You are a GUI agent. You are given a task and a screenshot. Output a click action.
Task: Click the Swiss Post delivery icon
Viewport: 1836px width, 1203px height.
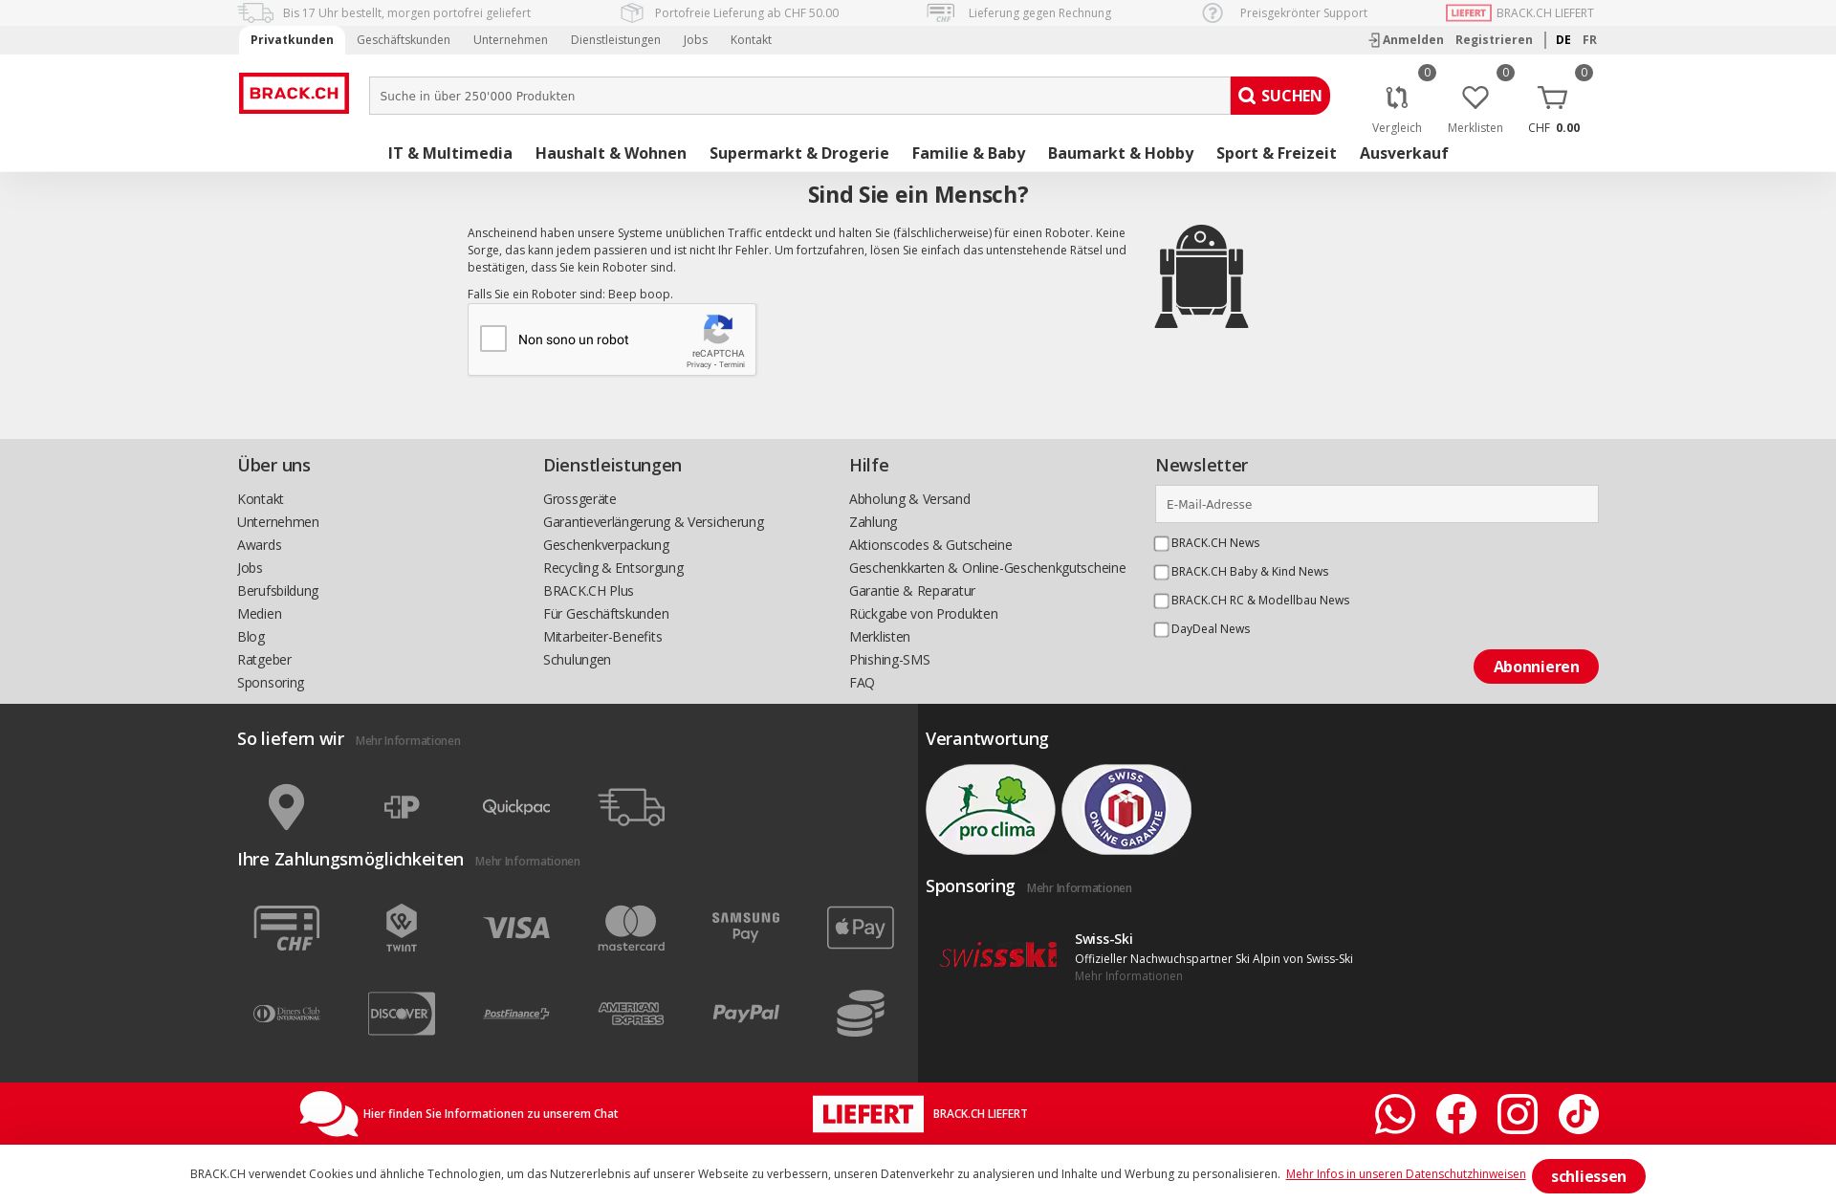pos(402,807)
